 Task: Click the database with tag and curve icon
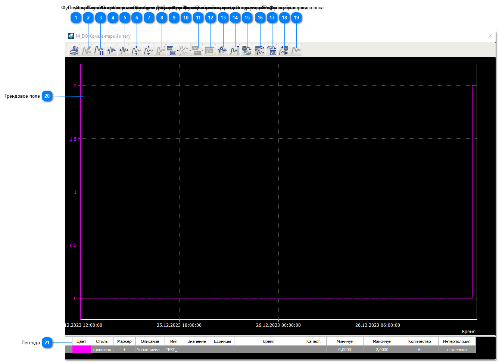[x=259, y=50]
